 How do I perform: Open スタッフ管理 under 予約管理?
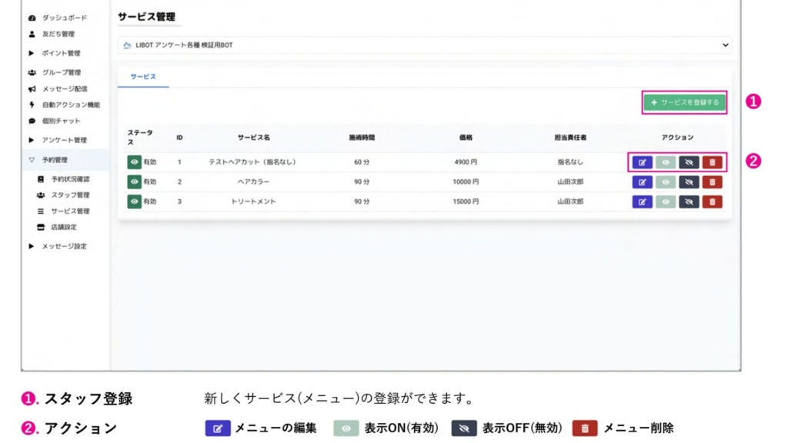point(70,195)
